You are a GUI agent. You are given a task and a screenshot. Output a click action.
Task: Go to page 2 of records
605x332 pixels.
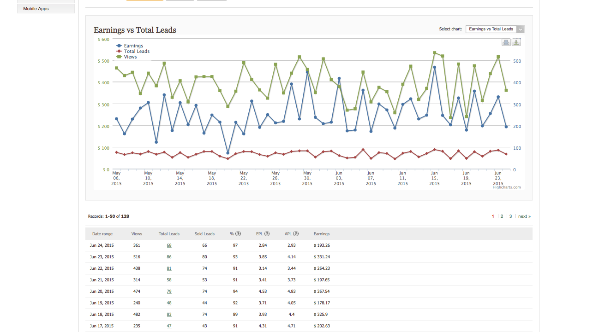coord(502,216)
